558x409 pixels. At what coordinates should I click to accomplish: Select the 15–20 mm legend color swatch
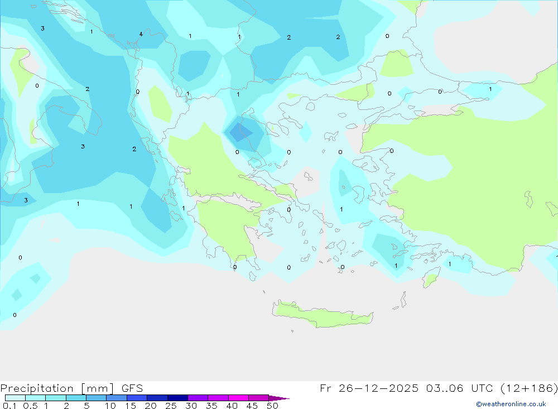pos(137,398)
